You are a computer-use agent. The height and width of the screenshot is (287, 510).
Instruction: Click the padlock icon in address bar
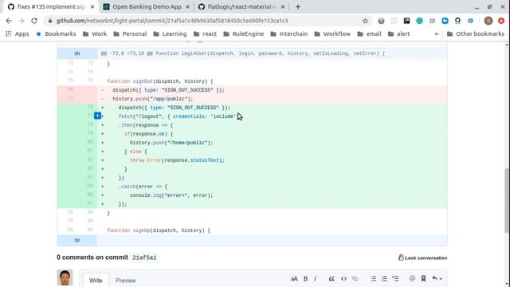tap(49, 21)
